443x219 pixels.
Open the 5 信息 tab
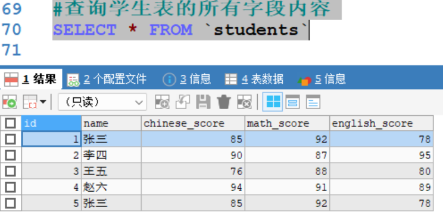(x=322, y=79)
